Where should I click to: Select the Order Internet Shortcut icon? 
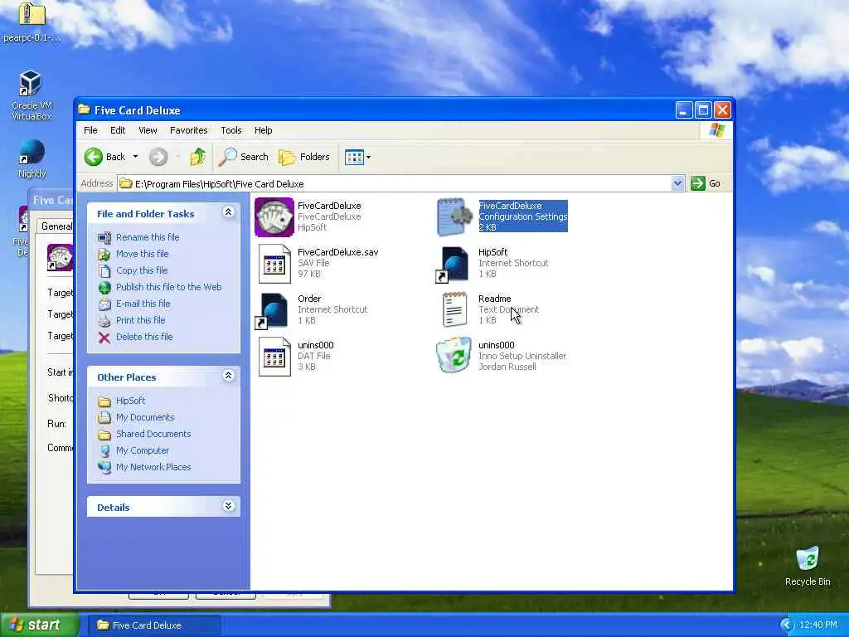[x=272, y=311]
